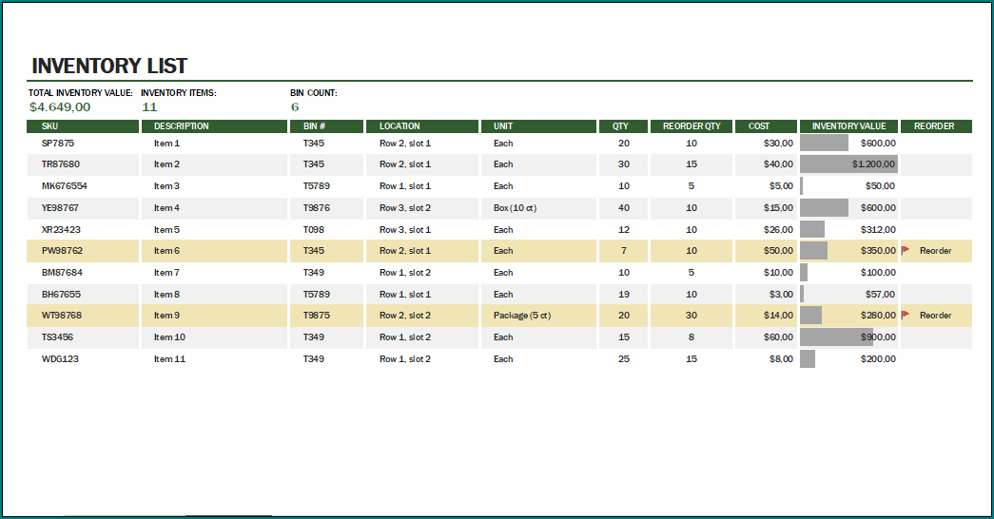Select bin cell T098 for Item 5
This screenshot has height=519, width=994.
click(x=314, y=230)
